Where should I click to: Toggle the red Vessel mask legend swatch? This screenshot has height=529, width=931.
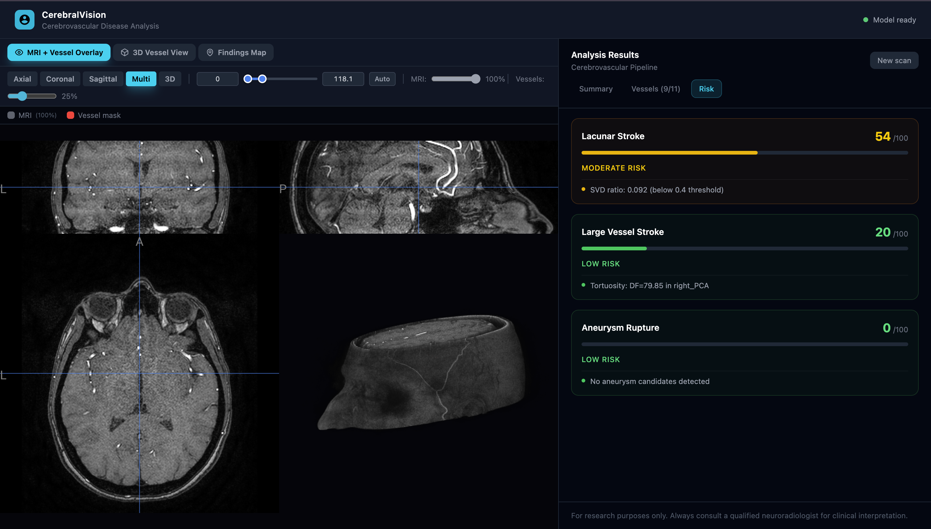coord(71,115)
